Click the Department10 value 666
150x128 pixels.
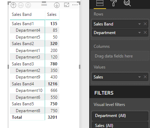coord(54,90)
